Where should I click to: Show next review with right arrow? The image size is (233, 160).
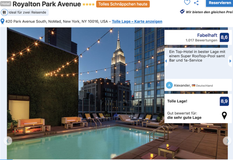(x=230, y=61)
